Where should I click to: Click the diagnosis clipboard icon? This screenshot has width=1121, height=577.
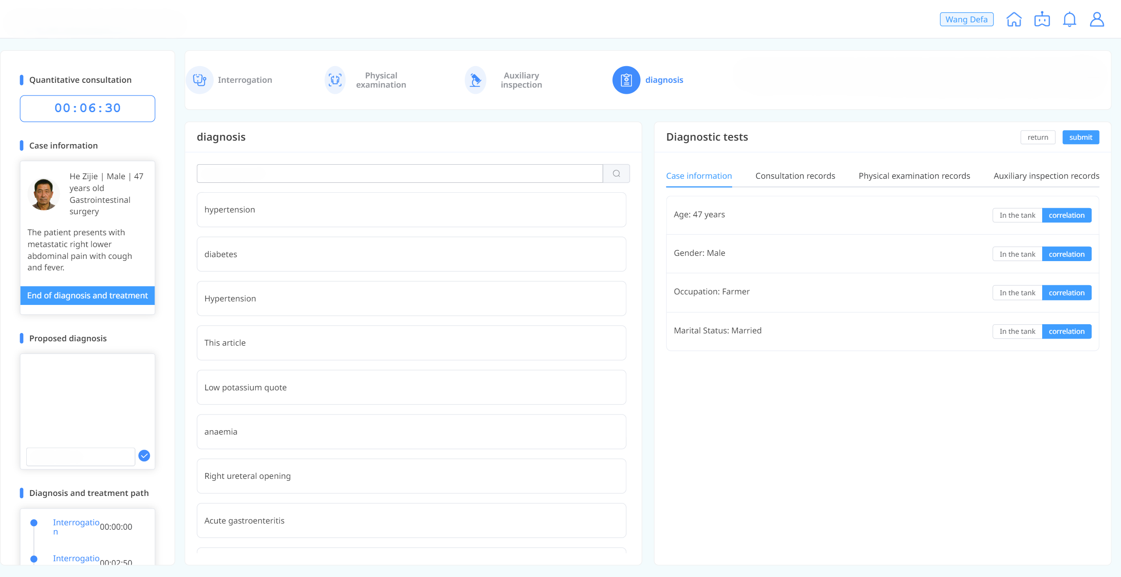click(x=626, y=80)
